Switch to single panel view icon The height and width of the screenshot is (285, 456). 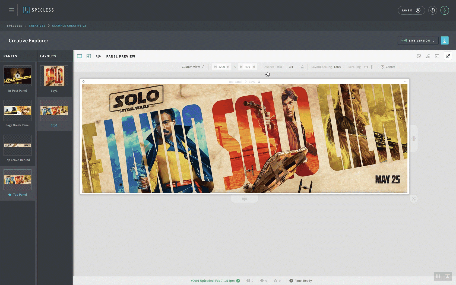click(80, 56)
